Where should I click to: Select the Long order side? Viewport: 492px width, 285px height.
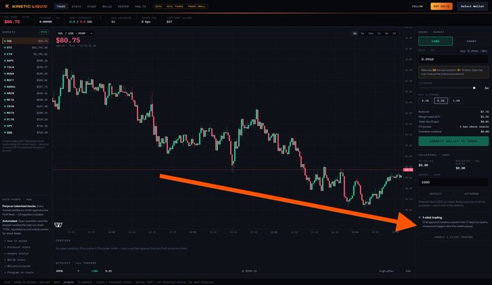click(436, 41)
